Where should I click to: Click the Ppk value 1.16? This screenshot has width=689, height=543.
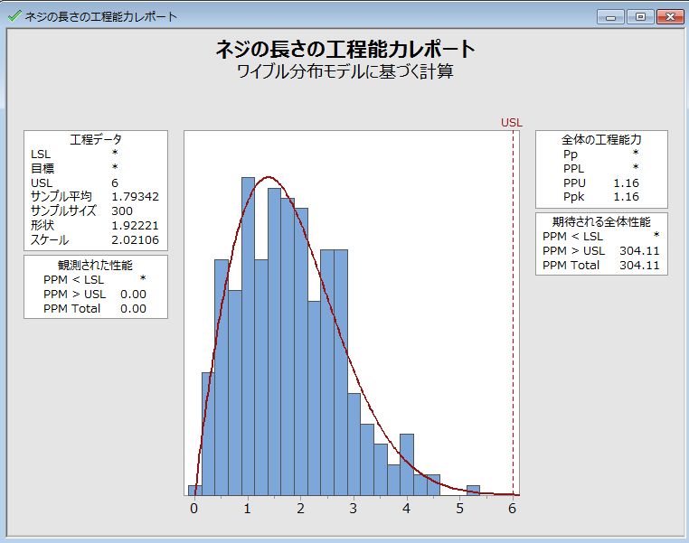pos(627,197)
